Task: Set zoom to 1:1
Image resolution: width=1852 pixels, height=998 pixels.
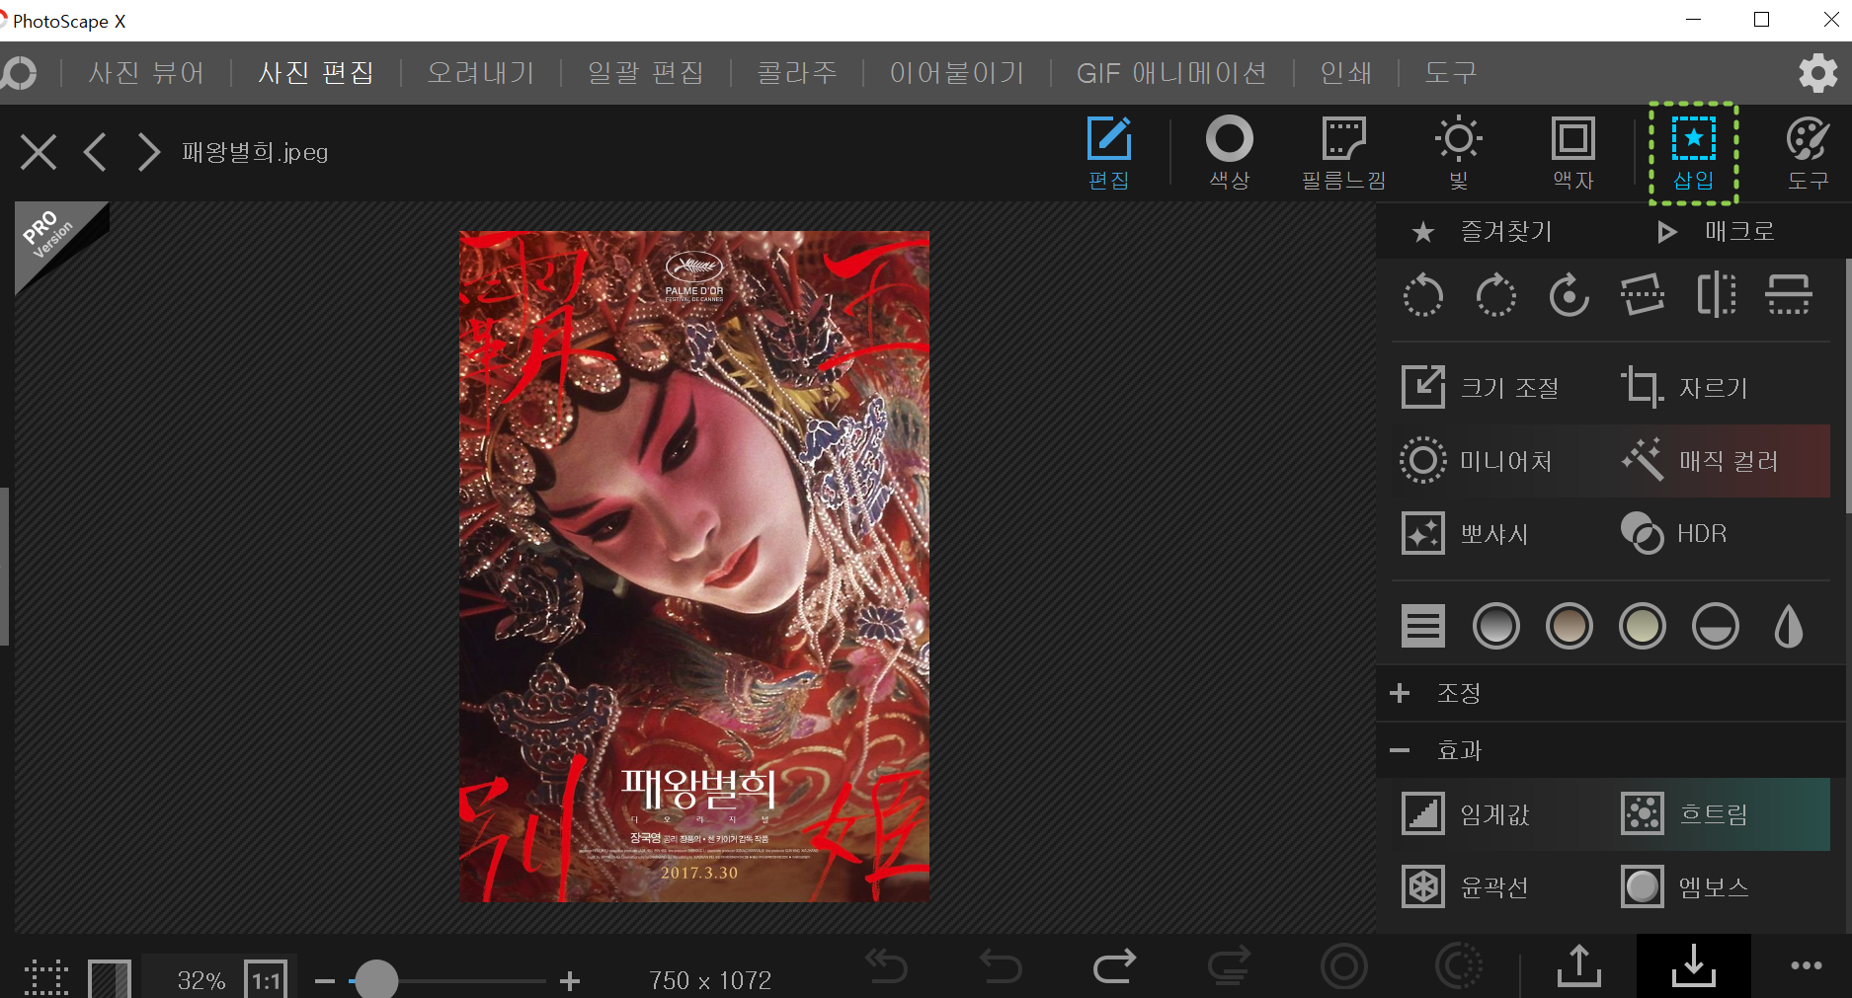Action: coord(266,980)
